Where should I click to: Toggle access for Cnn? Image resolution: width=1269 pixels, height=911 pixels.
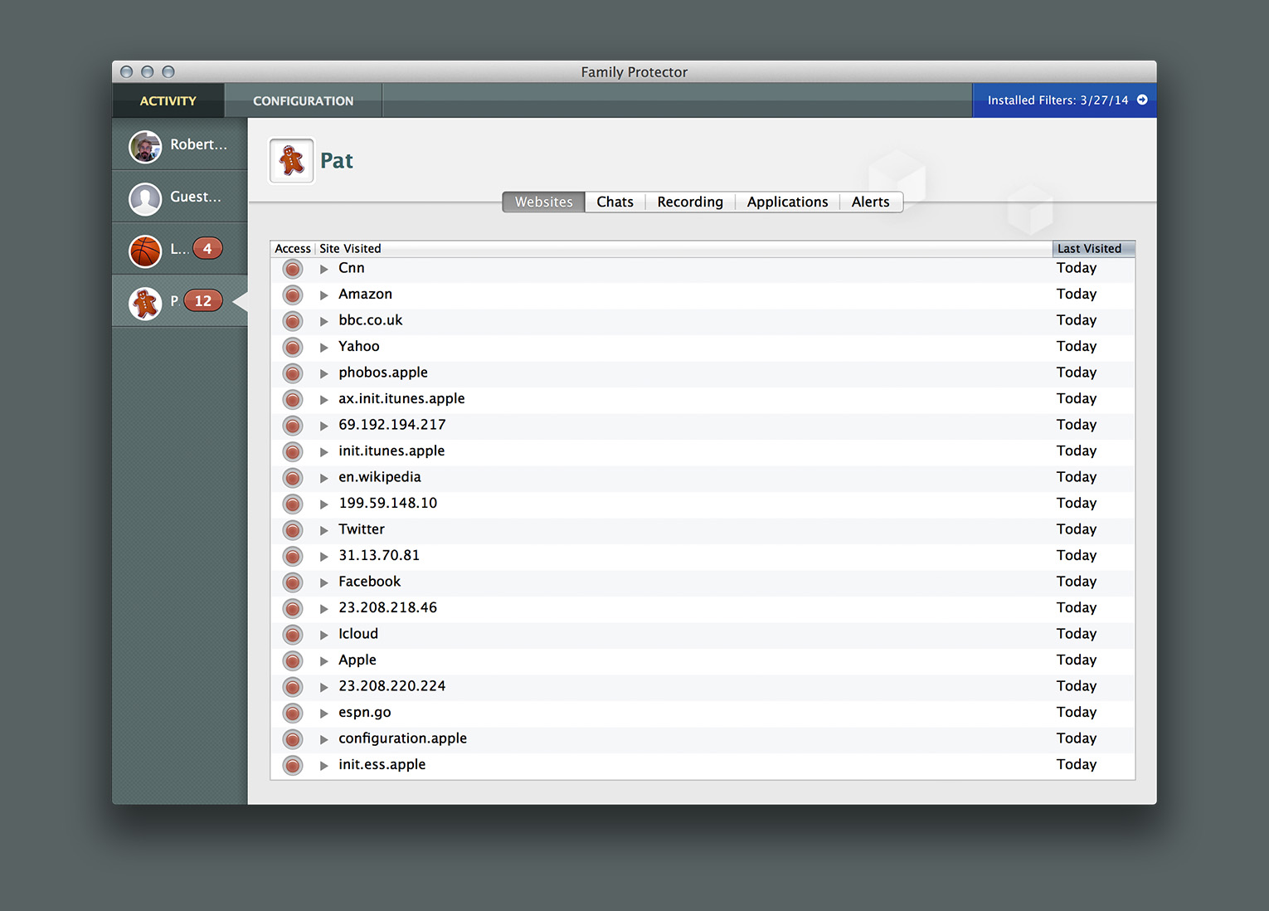click(x=293, y=269)
